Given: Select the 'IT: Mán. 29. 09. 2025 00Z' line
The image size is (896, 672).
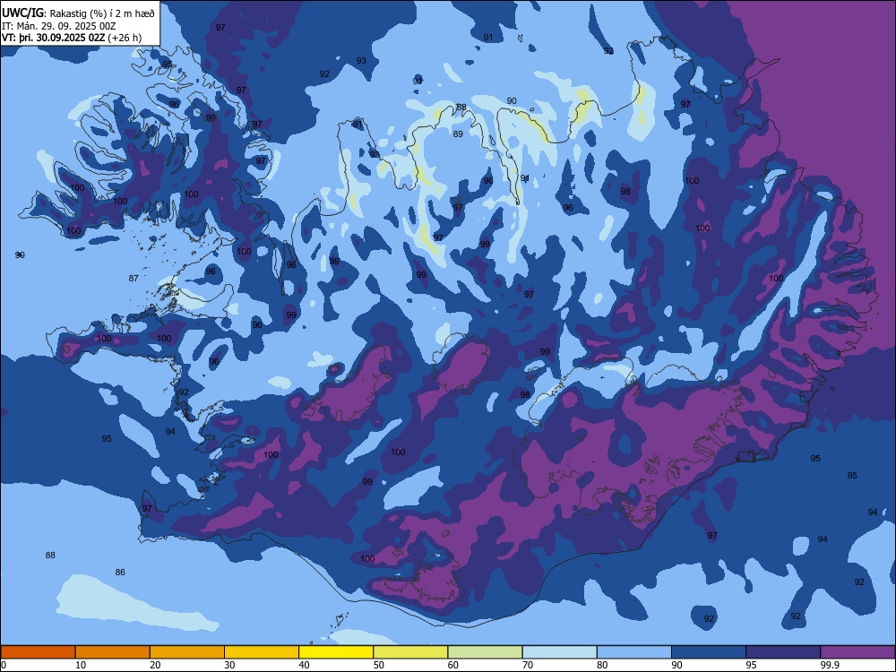Looking at the screenshot, I should coord(59,26).
